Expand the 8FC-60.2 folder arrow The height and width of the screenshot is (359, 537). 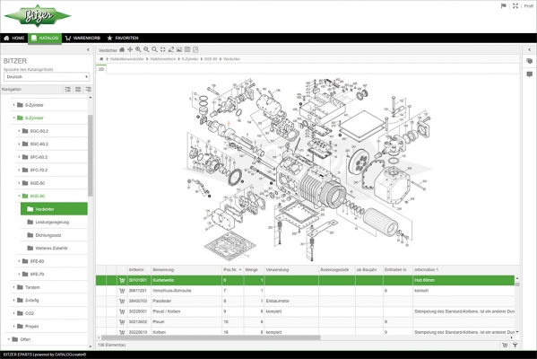[x=19, y=157]
